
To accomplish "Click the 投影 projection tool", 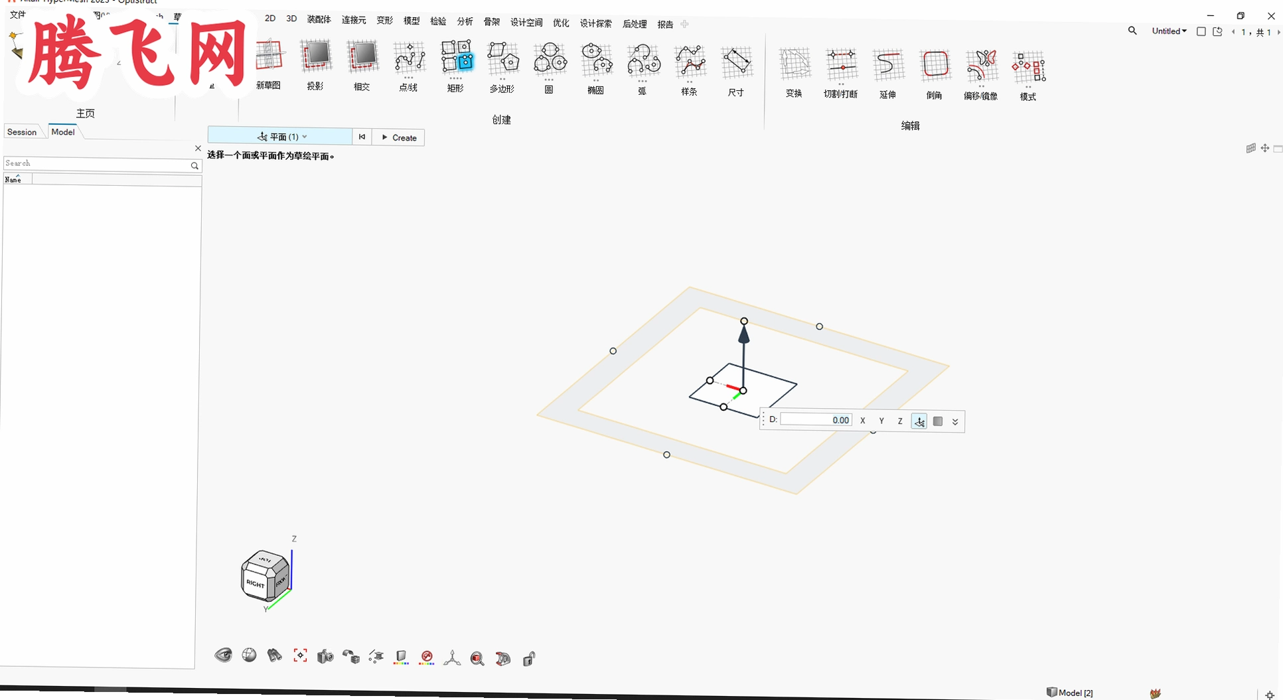I will pyautogui.click(x=315, y=64).
